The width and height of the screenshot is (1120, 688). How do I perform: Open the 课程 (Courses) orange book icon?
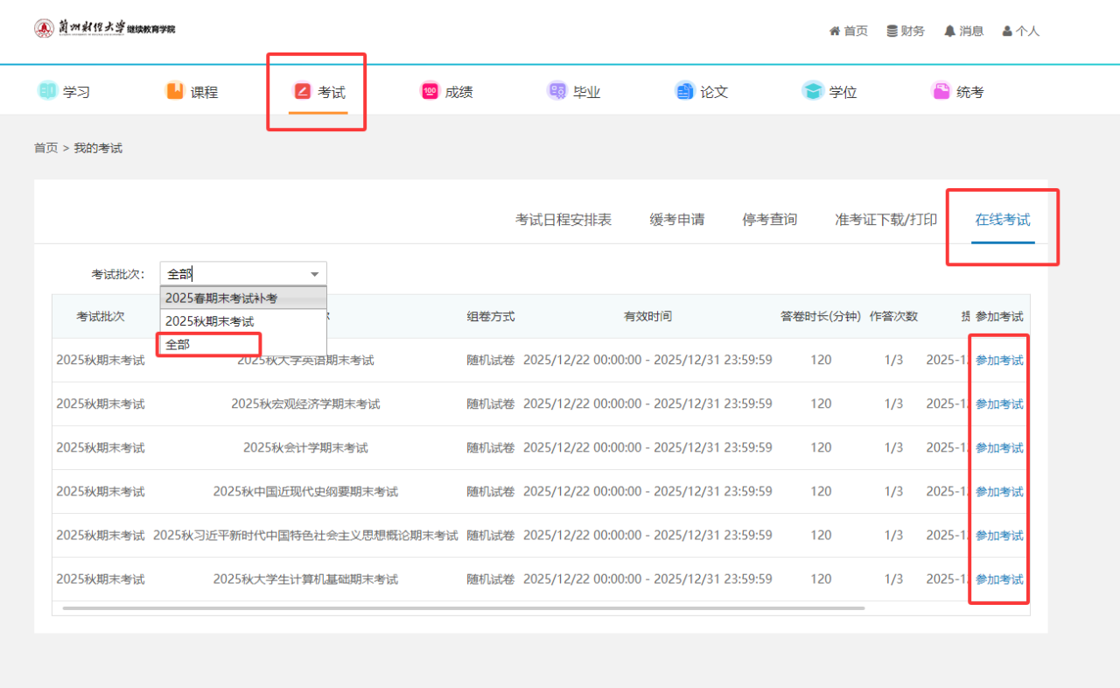(x=175, y=91)
